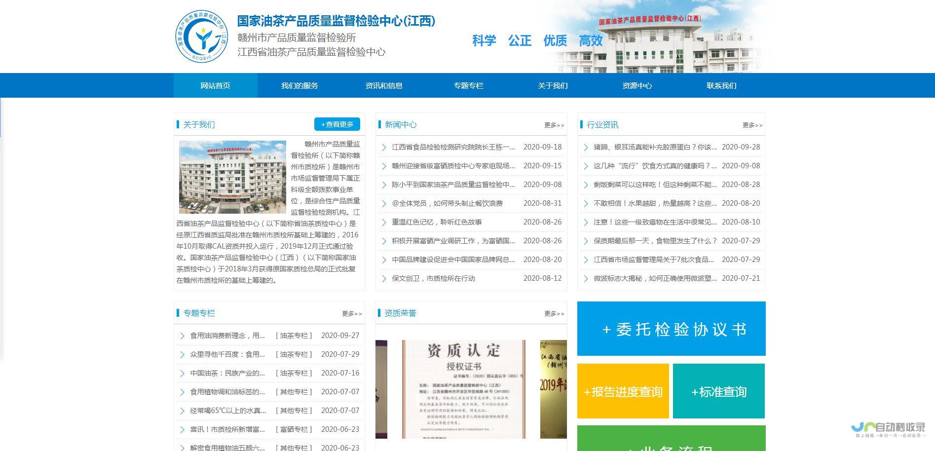Viewport: 935px width, 451px height.
Task: Click chevron icon beside 微波标志大揭秘 article
Action: click(x=586, y=278)
